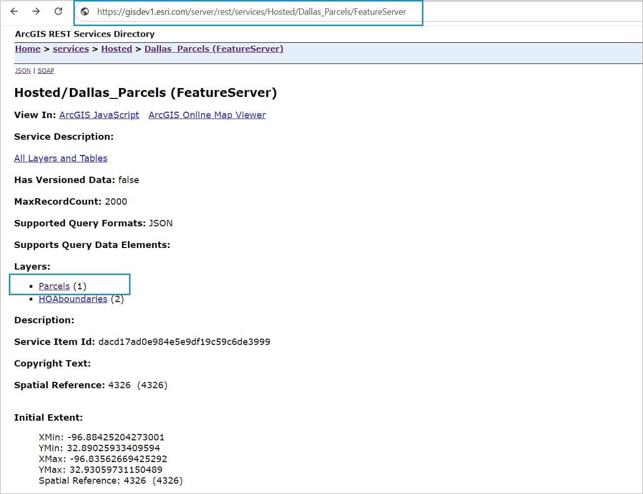Screen dimensions: 643x494
Task: Open the Home breadcrumb link
Action: click(x=28, y=49)
